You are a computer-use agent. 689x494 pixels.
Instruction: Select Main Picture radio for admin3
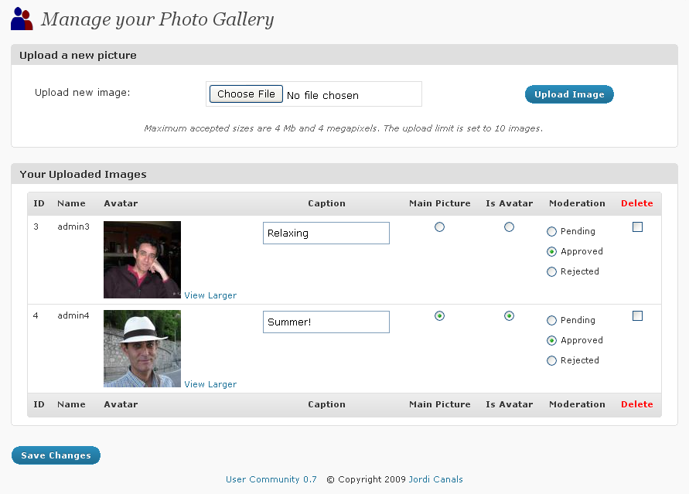coord(439,227)
